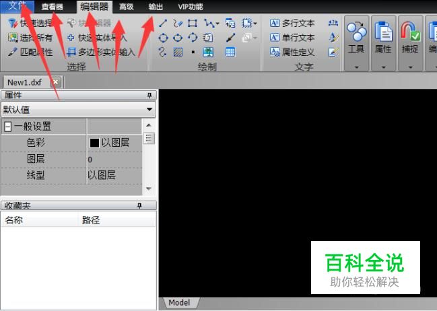Click 匹配属性 match properties
Screen dimensions: 437x311
[x=30, y=52]
